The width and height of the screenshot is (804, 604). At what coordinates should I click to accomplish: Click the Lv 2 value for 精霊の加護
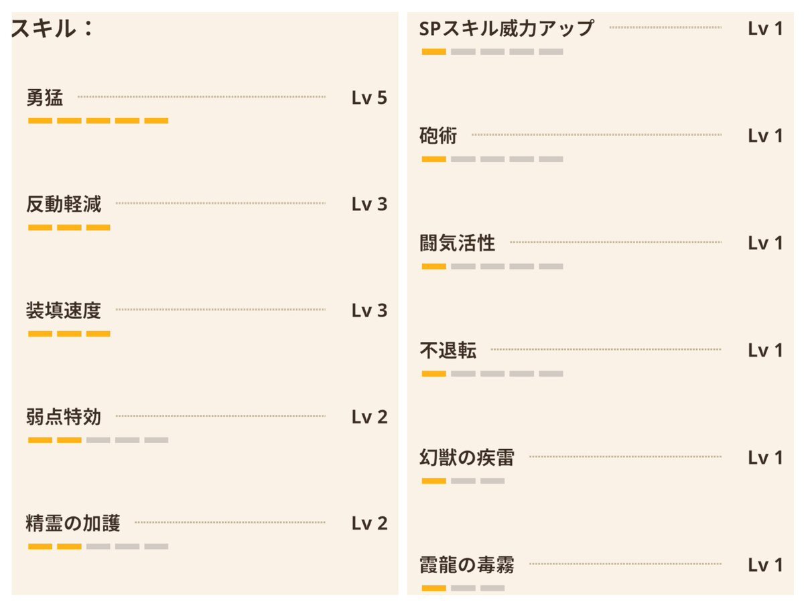pyautogui.click(x=369, y=524)
